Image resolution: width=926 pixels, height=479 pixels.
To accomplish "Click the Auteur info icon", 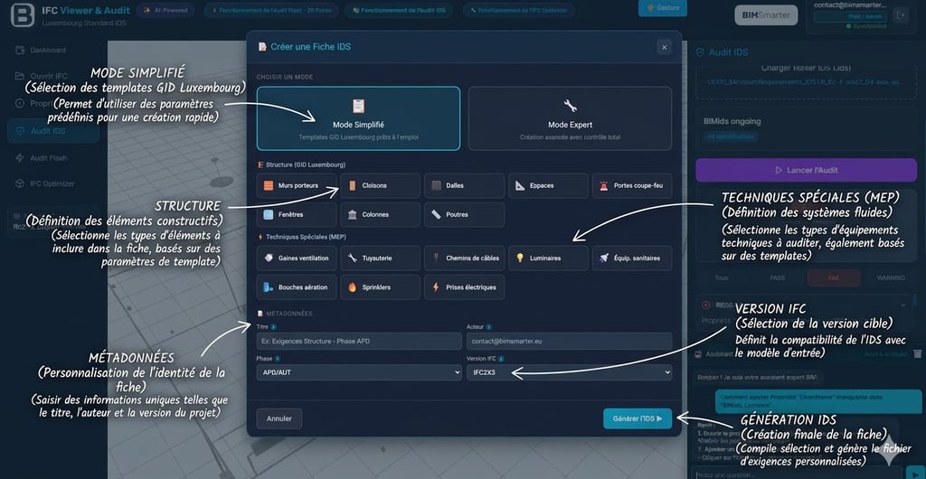I will pyautogui.click(x=489, y=326).
